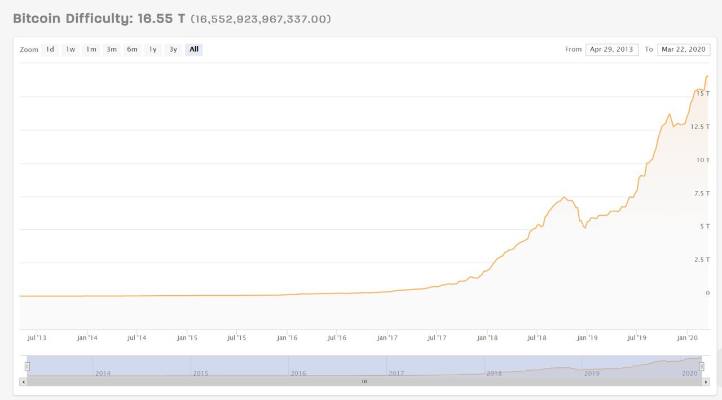Click the 12.5 T y-axis label
The image size is (722, 400).
[700, 127]
